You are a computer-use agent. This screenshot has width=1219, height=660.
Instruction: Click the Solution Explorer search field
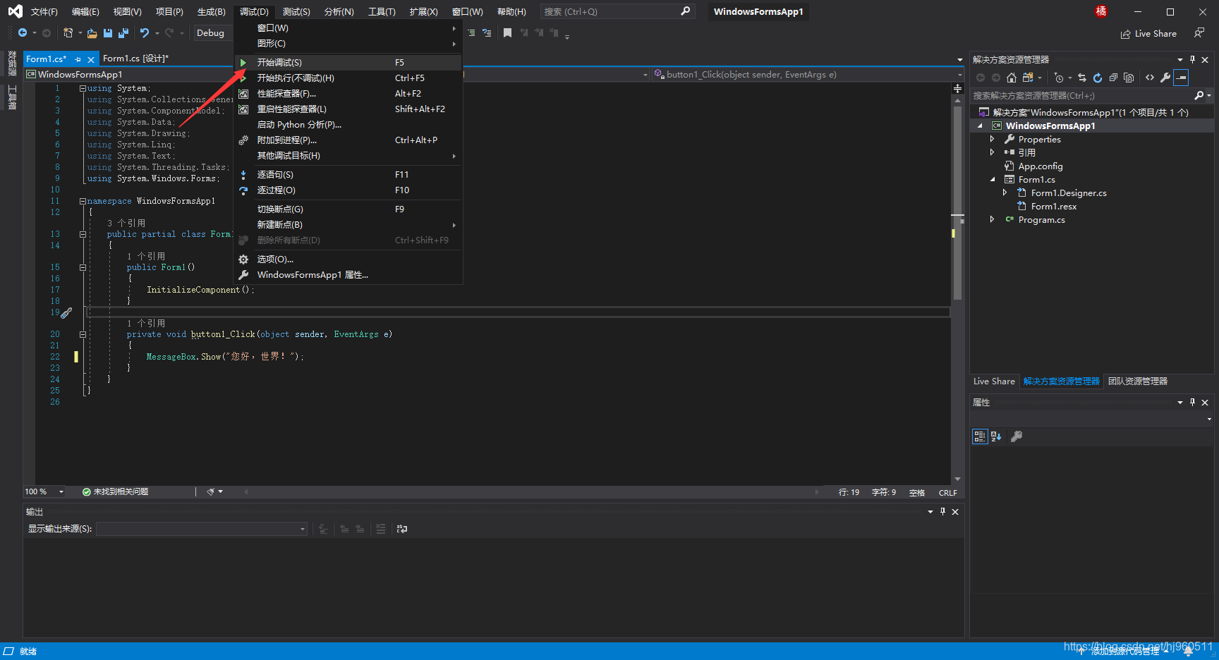1081,95
